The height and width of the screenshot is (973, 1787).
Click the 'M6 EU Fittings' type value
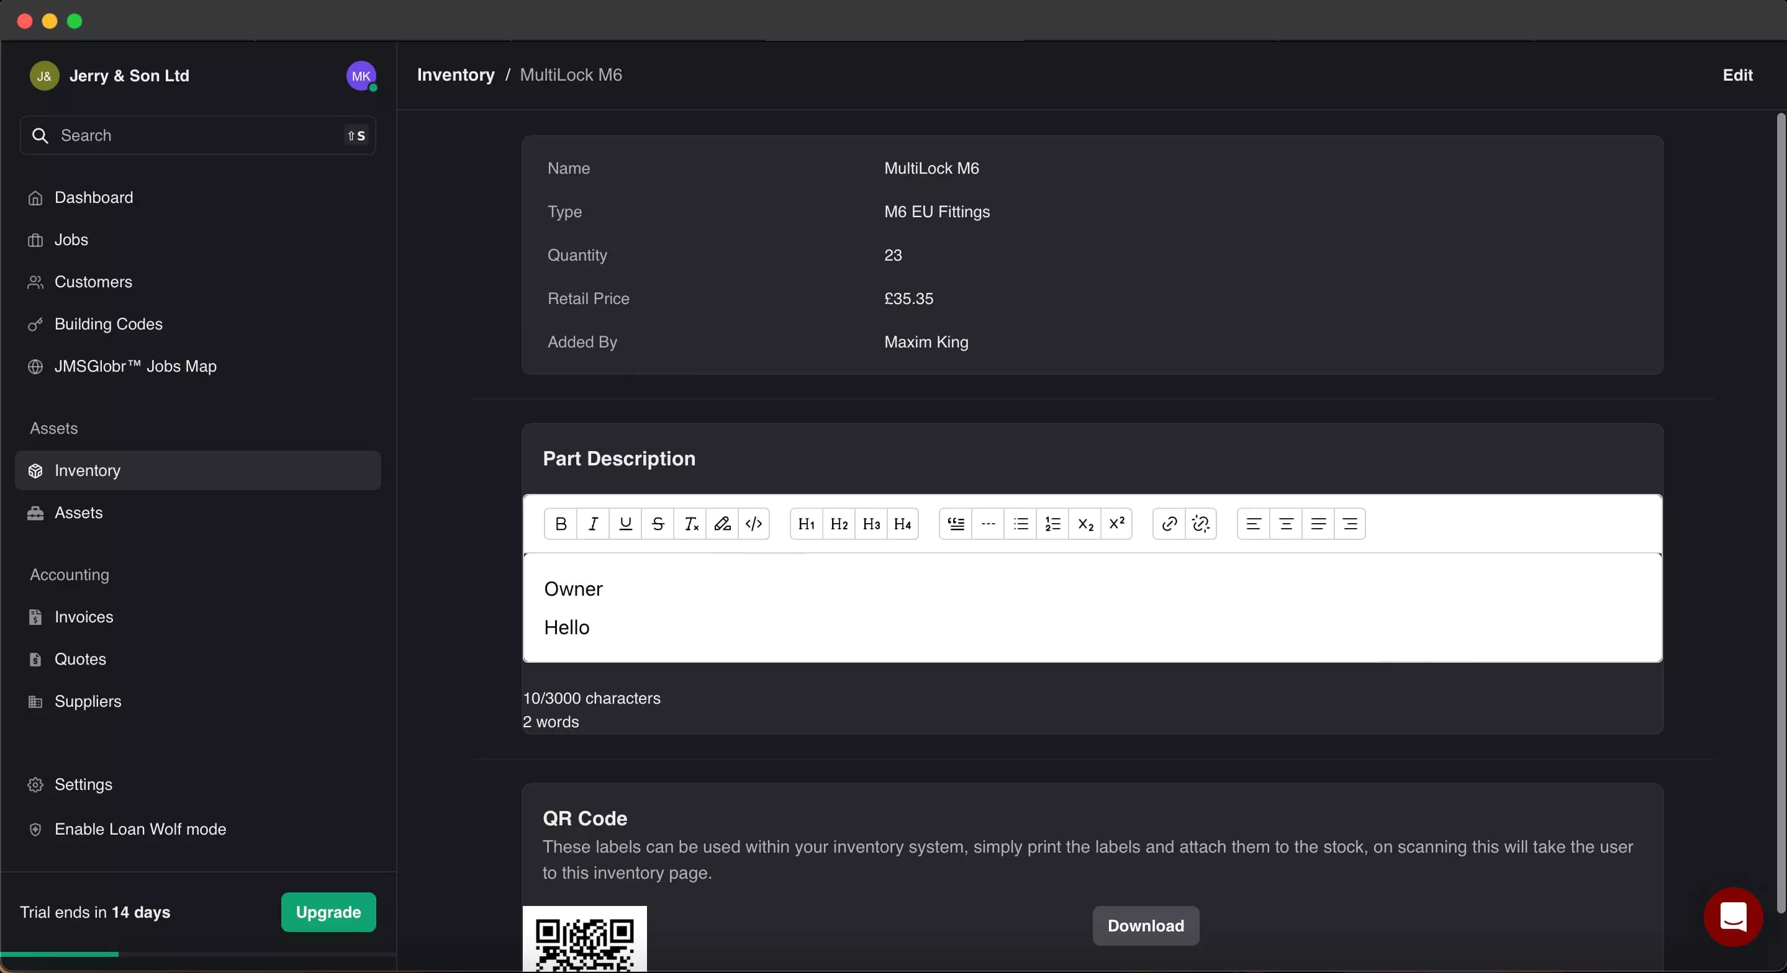(936, 212)
